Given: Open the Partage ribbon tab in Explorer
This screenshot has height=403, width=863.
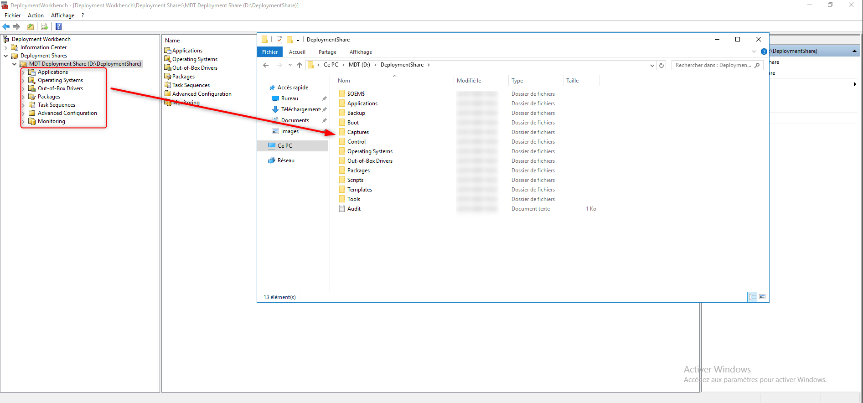Looking at the screenshot, I should [x=327, y=52].
